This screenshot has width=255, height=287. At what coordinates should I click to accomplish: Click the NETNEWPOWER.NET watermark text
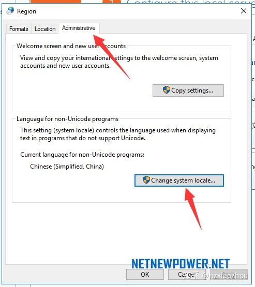click(x=181, y=264)
